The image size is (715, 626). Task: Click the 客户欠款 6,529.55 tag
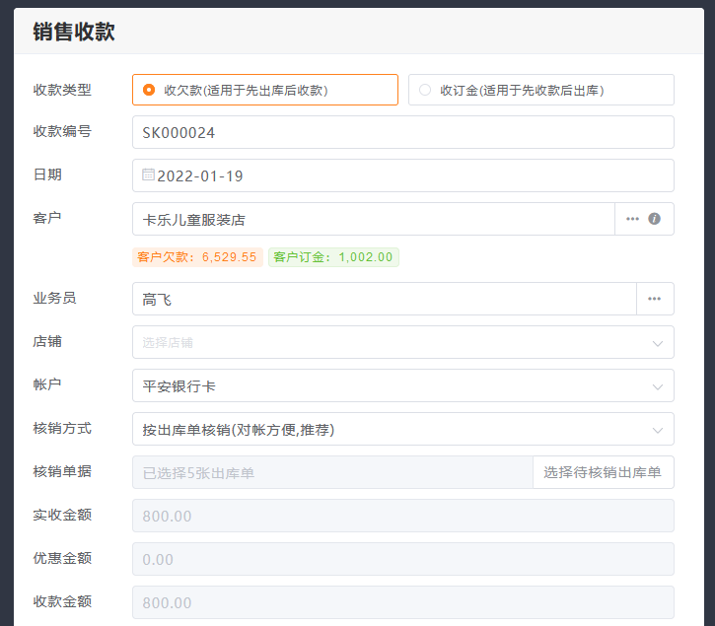pyautogui.click(x=197, y=257)
